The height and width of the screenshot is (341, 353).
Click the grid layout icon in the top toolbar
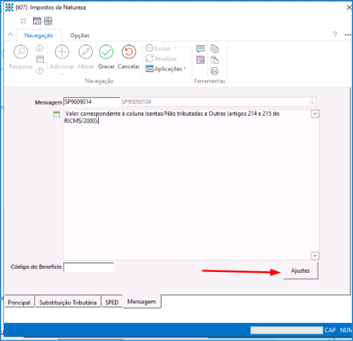pos(48,21)
